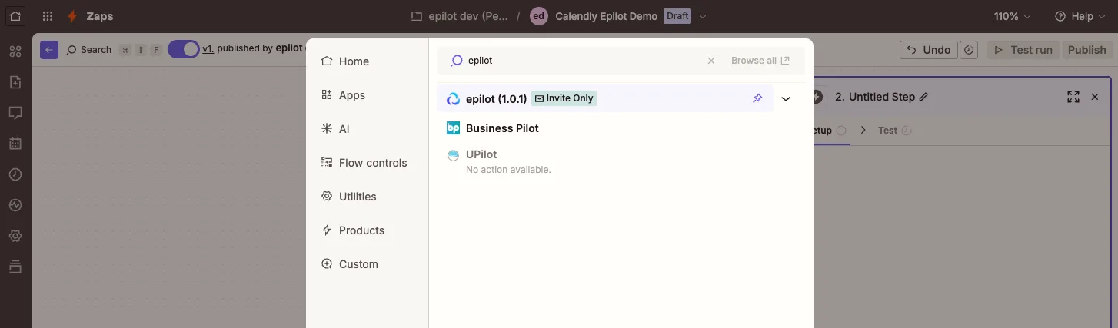
Task: Clear the epilot search text
Action: pos(711,61)
